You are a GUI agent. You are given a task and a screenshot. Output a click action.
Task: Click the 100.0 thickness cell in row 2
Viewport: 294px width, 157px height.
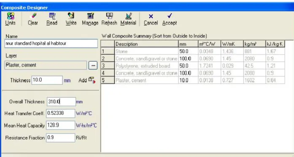point(188,58)
